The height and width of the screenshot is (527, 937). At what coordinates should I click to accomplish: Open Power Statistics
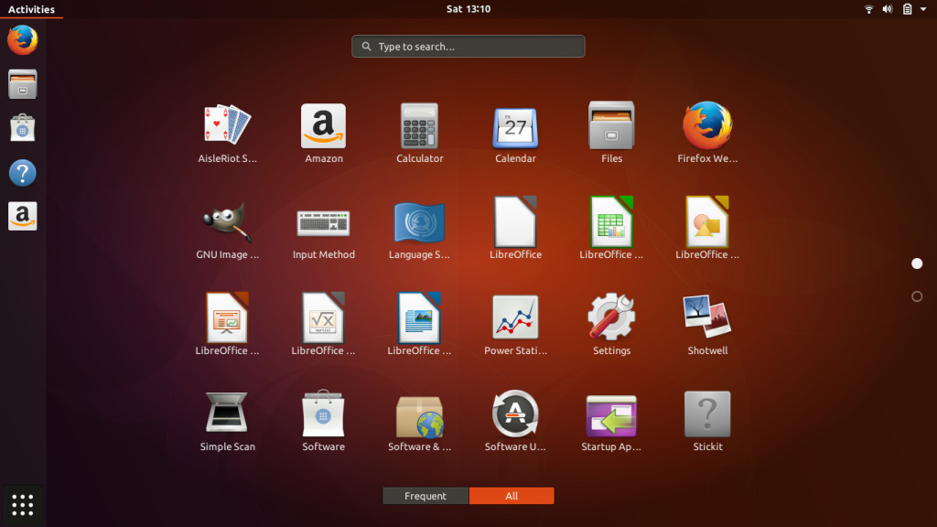coord(515,318)
